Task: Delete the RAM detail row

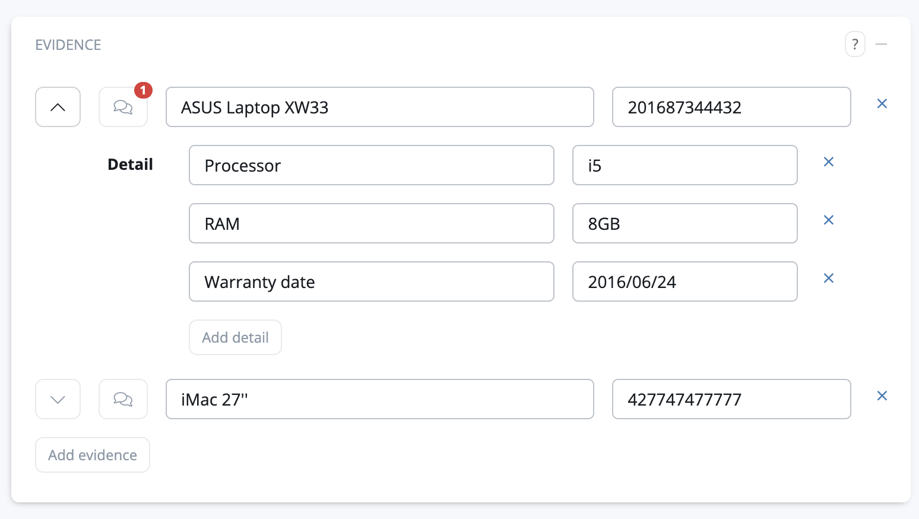Action: pyautogui.click(x=828, y=220)
